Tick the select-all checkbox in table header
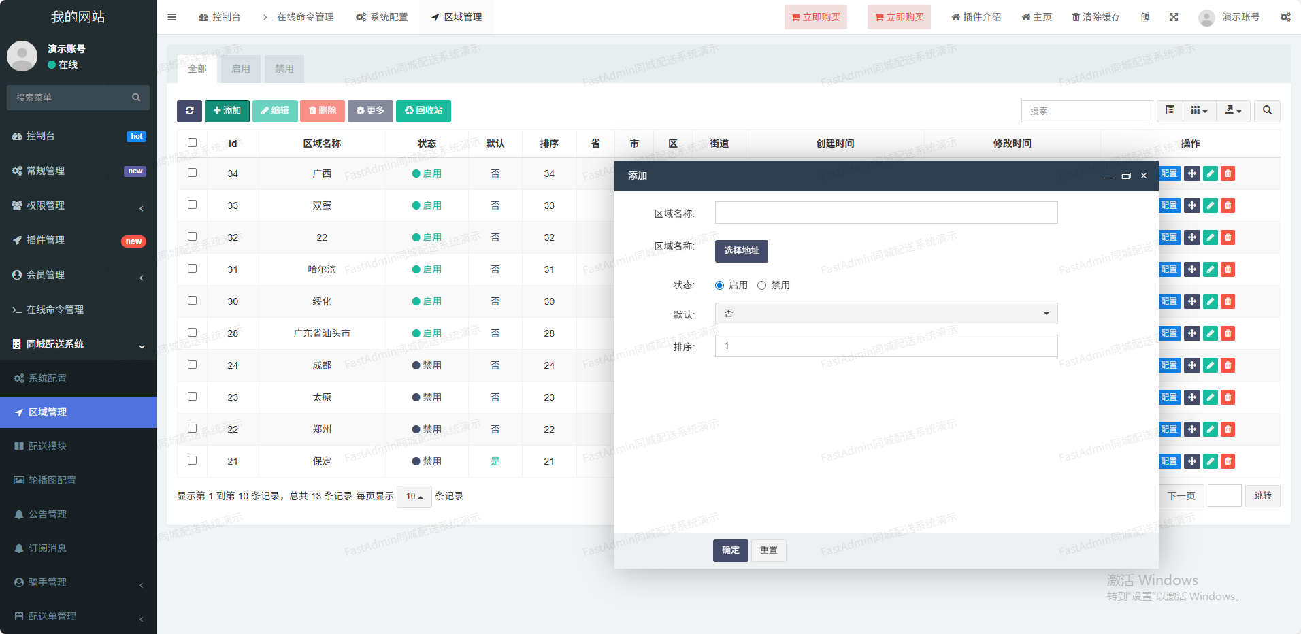Image resolution: width=1301 pixels, height=634 pixels. [192, 143]
